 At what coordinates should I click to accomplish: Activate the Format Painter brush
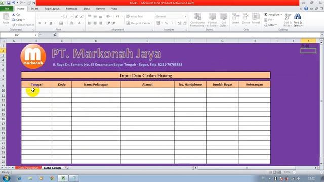click(x=23, y=25)
